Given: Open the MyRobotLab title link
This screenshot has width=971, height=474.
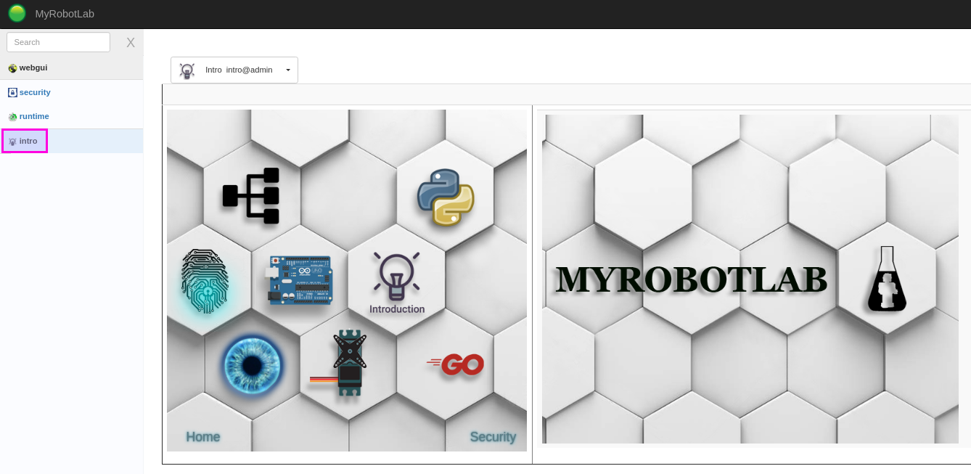Looking at the screenshot, I should click(65, 14).
